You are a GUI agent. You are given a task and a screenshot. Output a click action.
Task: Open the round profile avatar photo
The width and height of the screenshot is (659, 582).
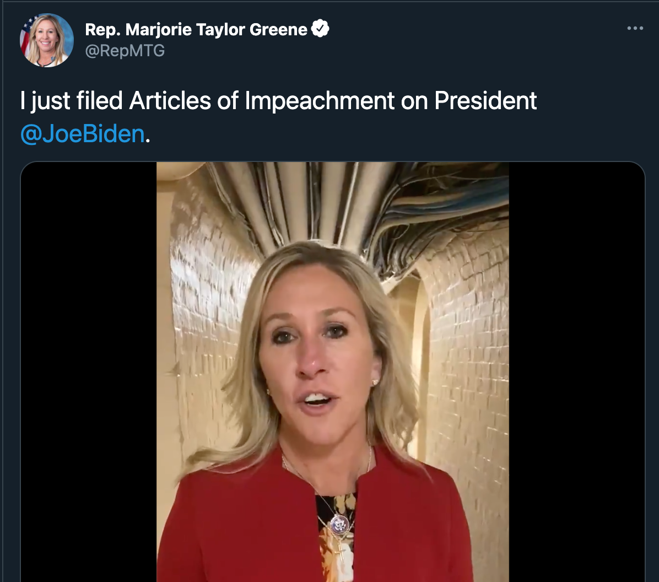(47, 40)
